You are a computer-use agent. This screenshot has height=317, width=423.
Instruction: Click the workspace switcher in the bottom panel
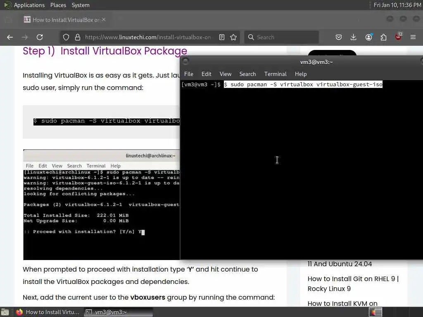(x=375, y=312)
